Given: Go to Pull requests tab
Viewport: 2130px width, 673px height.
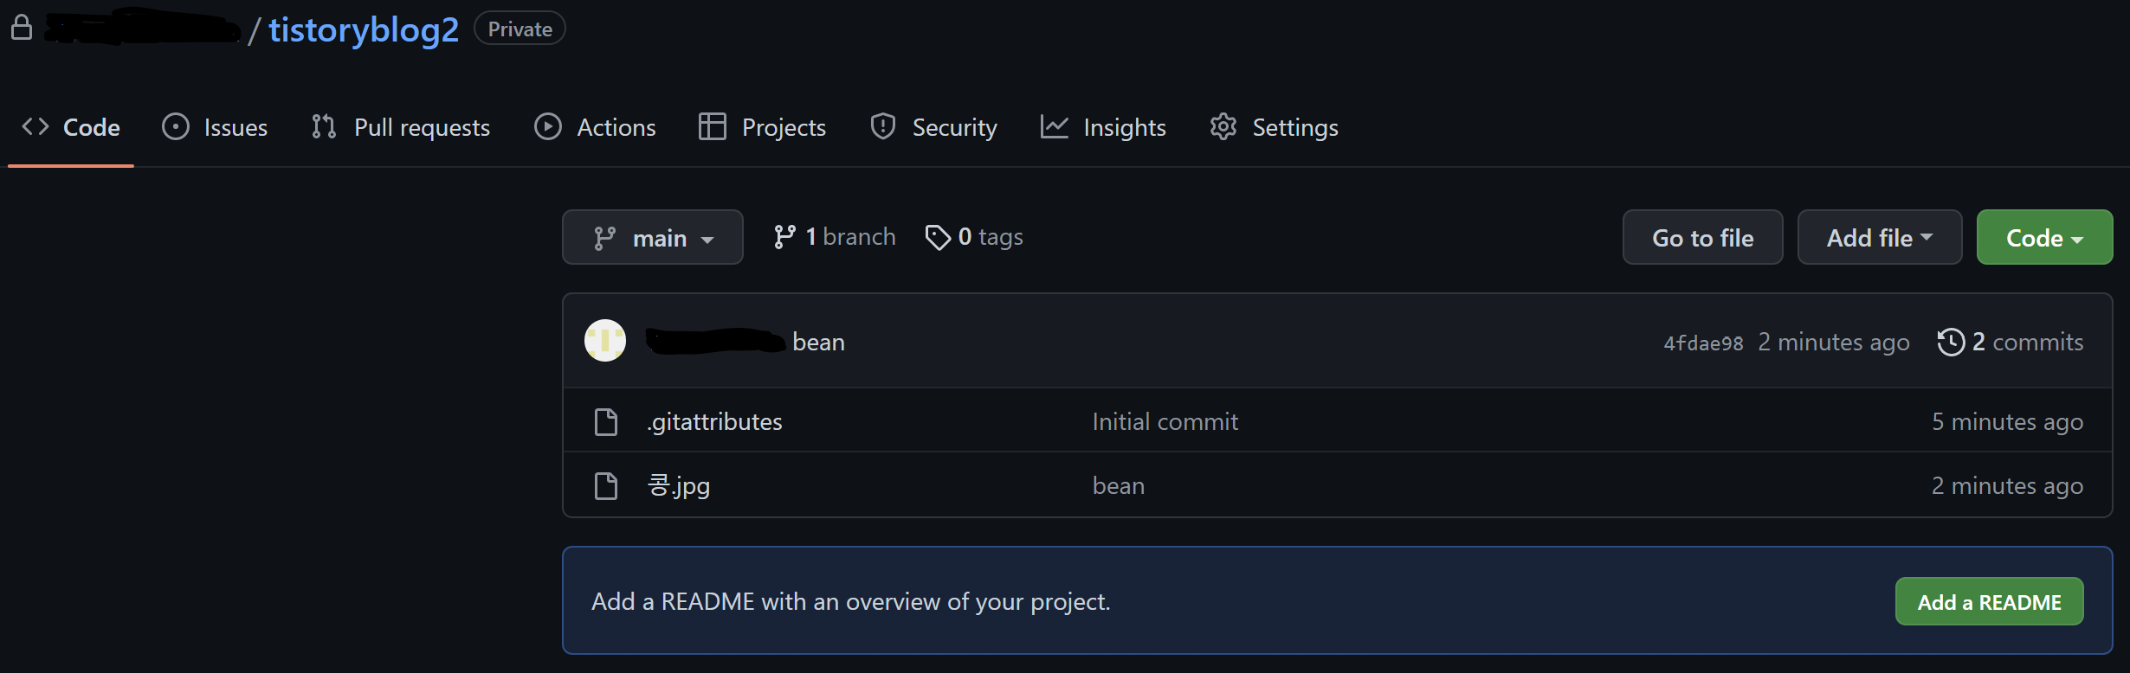Looking at the screenshot, I should [401, 127].
